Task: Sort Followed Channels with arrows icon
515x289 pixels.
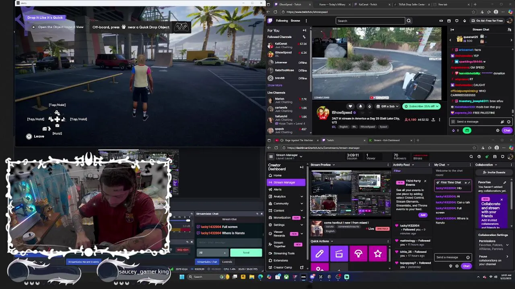Action: pos(304,37)
